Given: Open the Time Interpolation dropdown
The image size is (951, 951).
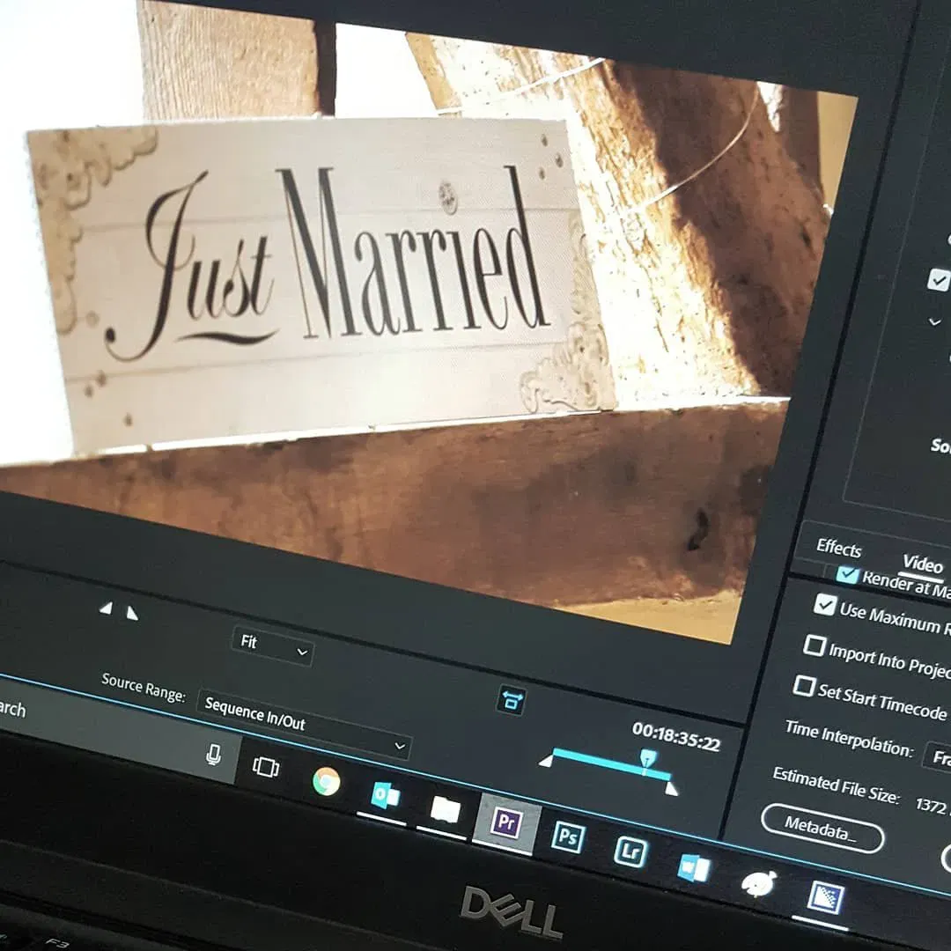Looking at the screenshot, I should (937, 758).
